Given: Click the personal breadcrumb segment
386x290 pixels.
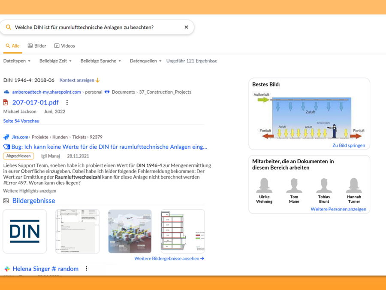Looking at the screenshot, I should click(93, 92).
